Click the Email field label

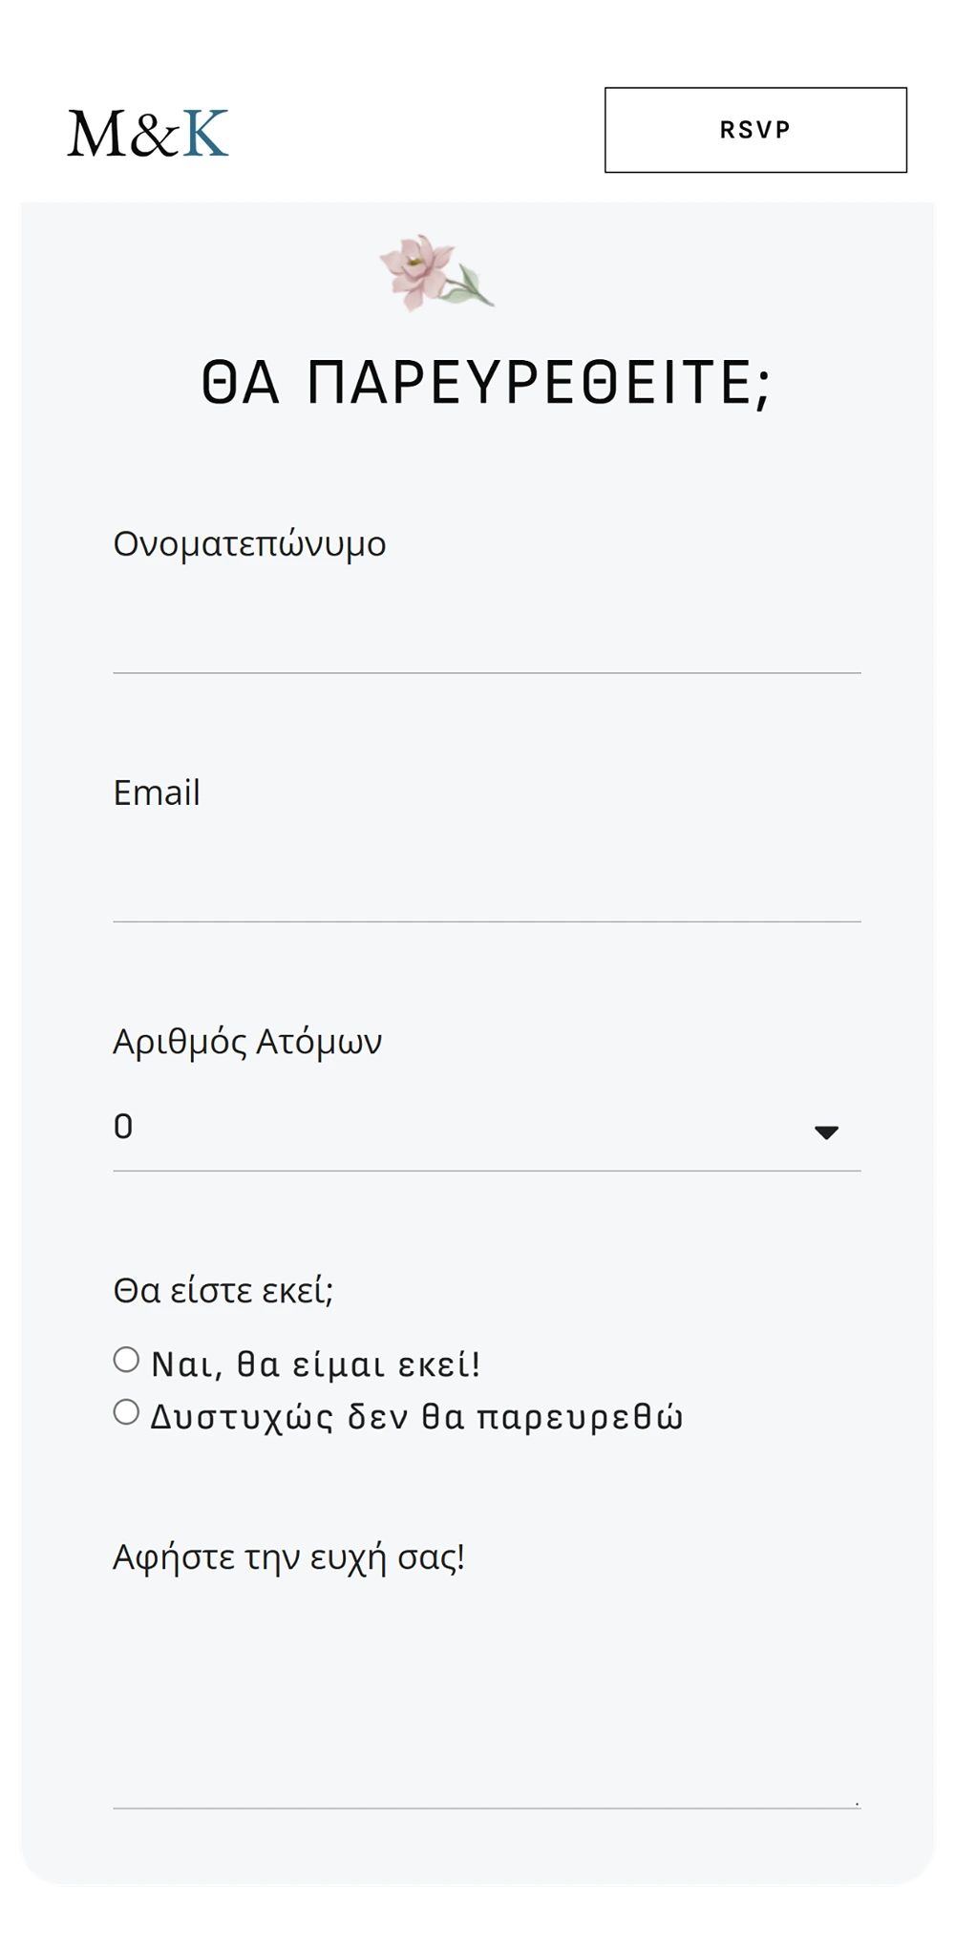[x=157, y=793]
